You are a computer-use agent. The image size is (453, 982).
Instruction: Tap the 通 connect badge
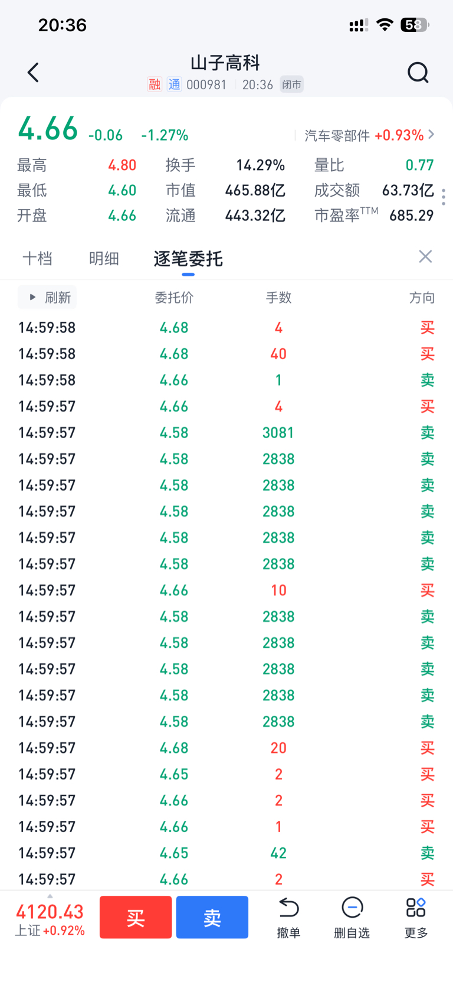[x=175, y=84]
